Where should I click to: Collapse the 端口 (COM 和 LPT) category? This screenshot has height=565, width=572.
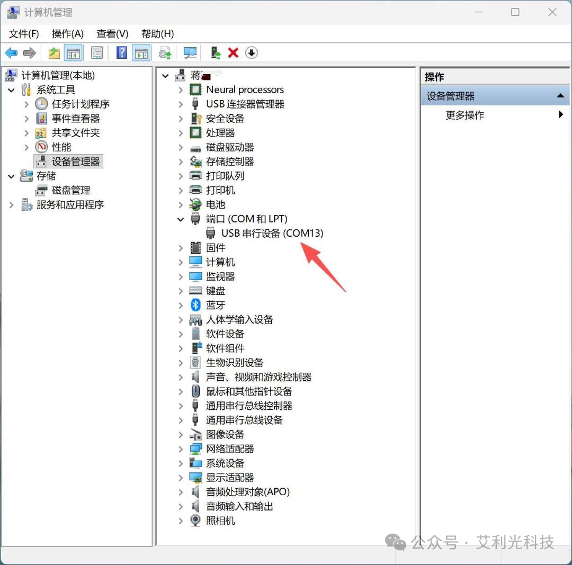click(181, 219)
